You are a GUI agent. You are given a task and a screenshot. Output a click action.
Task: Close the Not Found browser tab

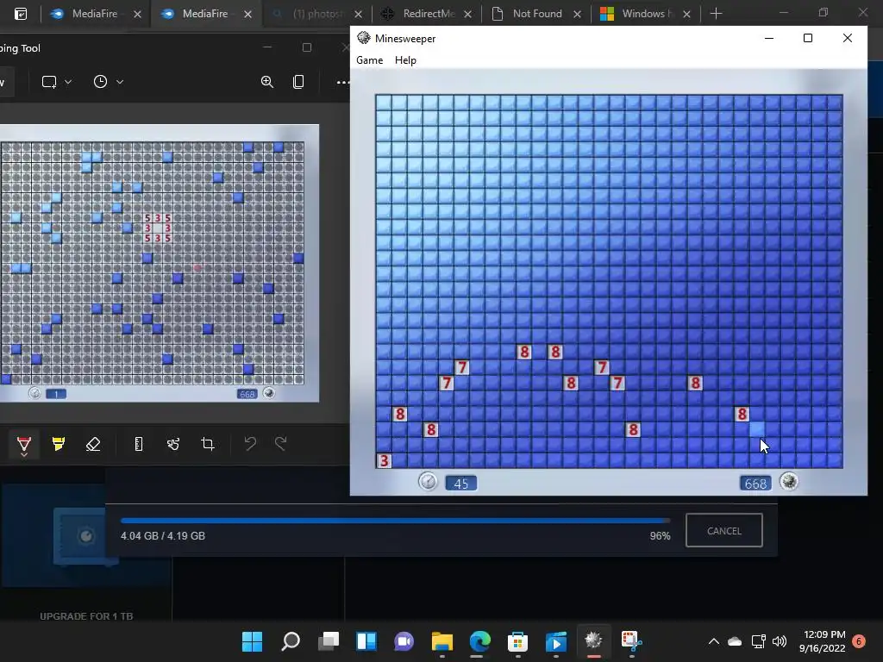577,14
